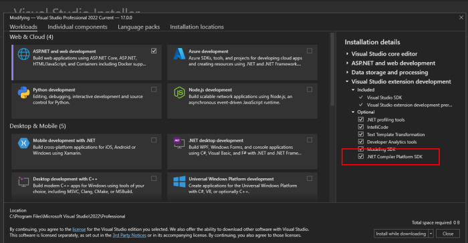Switch to the Workloads tab
The image size is (468, 243).
coord(23,27)
